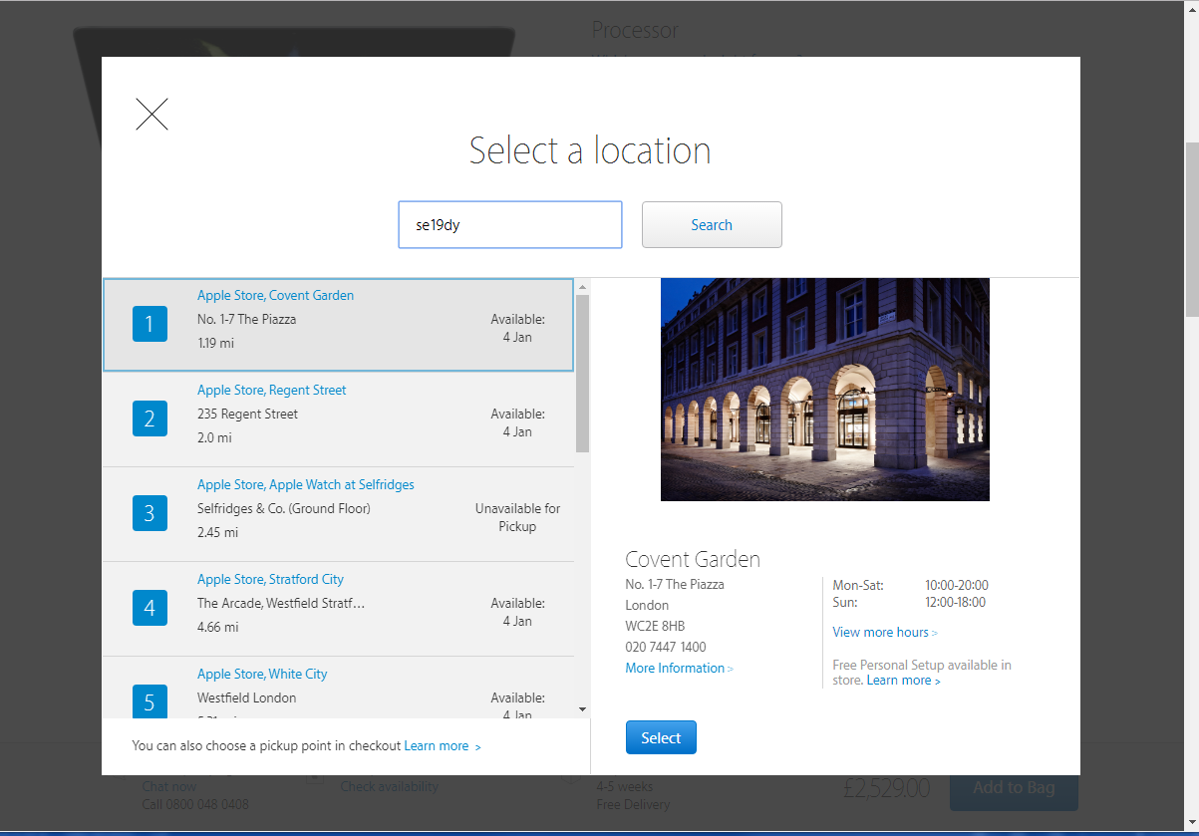
Task: Click 'Unavailable for Pickup' status text
Action: coord(517,517)
